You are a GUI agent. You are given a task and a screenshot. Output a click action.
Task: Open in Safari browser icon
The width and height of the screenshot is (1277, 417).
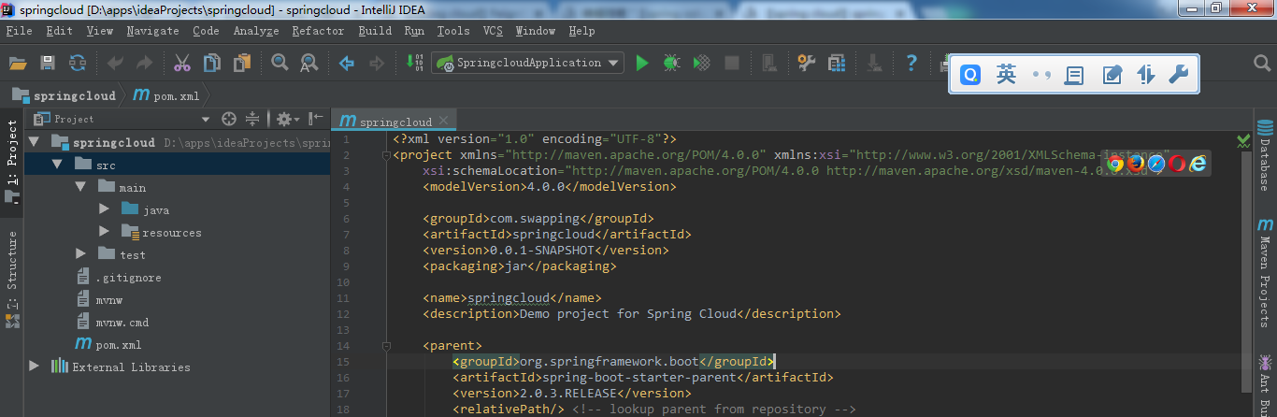coord(1156,164)
